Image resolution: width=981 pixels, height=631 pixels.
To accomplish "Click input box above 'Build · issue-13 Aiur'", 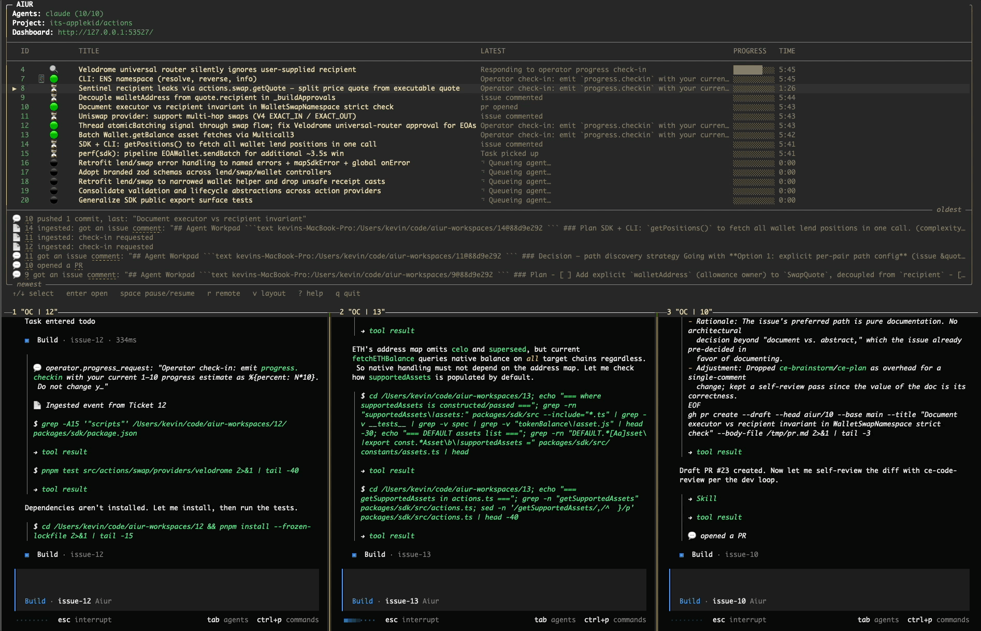I will (x=495, y=582).
